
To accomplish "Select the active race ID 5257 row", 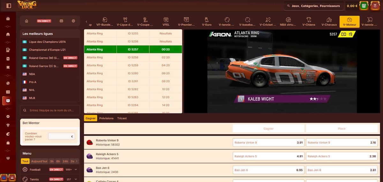I will point(133,50).
